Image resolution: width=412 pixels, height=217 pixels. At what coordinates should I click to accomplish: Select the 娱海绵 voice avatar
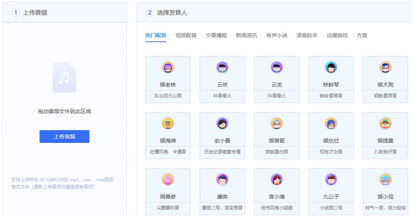[x=168, y=123]
